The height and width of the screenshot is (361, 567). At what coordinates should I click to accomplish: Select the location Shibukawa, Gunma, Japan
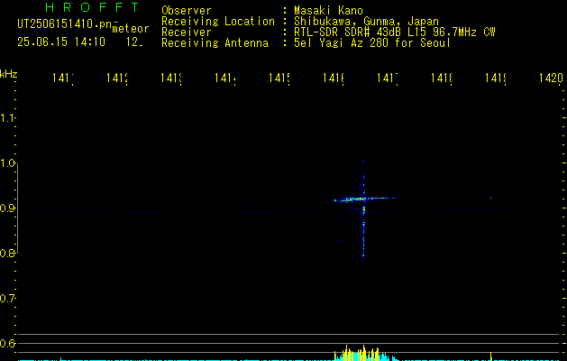(366, 22)
